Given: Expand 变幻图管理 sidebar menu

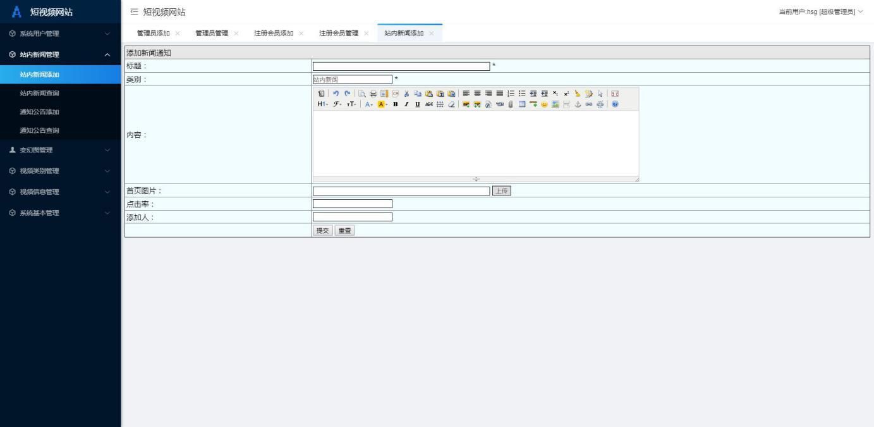Looking at the screenshot, I should tap(60, 150).
